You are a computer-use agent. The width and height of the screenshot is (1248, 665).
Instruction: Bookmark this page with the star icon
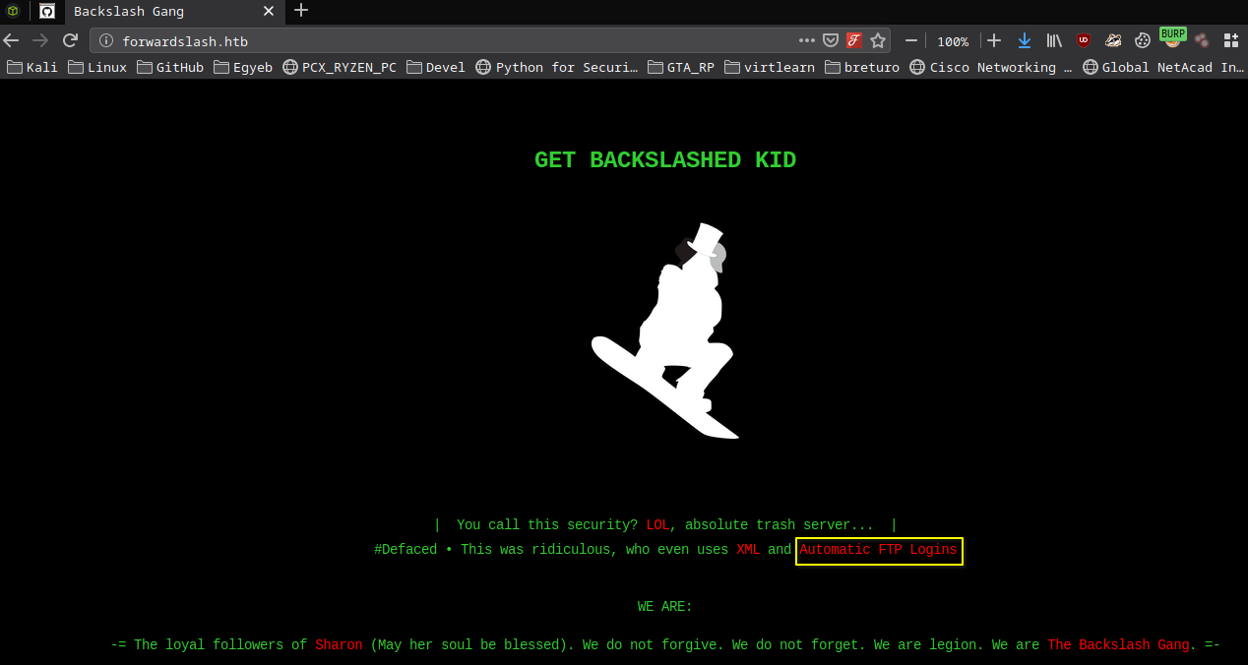878,41
